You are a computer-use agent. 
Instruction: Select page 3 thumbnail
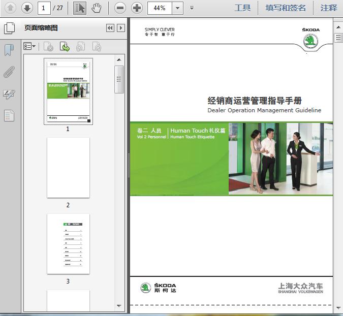(68, 244)
